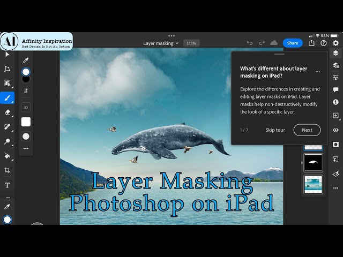
Task: Open the Comments panel icon
Action: pos(335,89)
